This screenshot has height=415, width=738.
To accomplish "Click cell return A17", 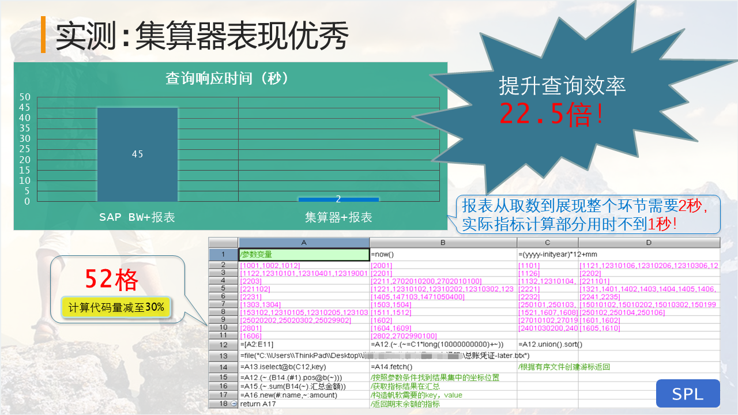I will pos(304,404).
